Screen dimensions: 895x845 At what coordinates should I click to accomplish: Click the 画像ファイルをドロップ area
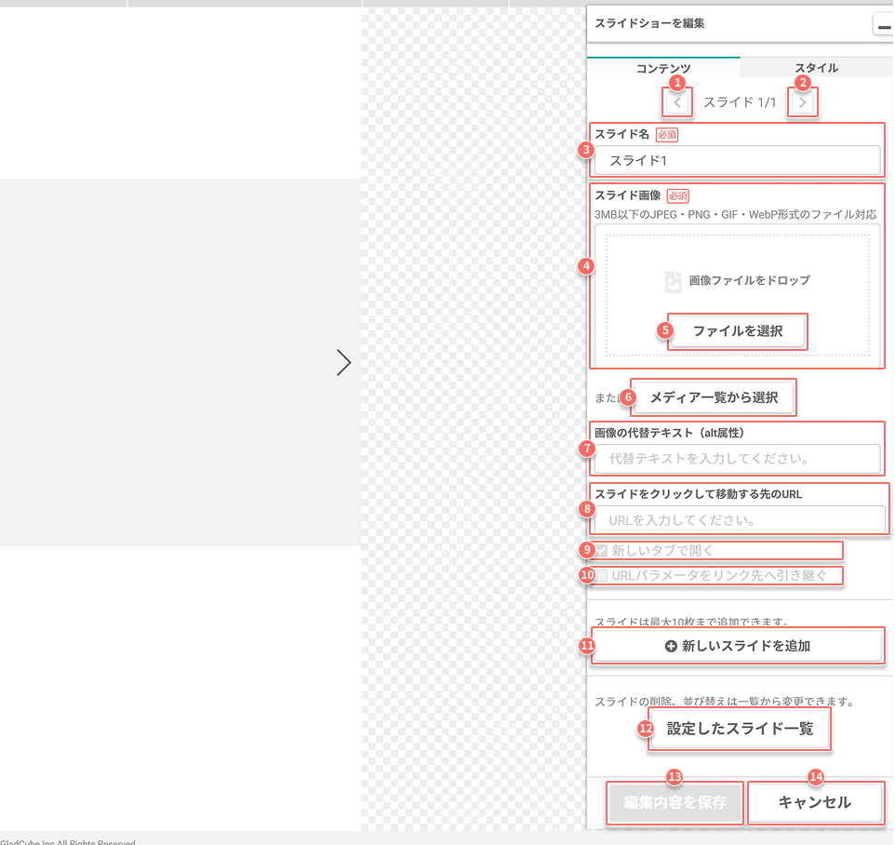coord(738,295)
